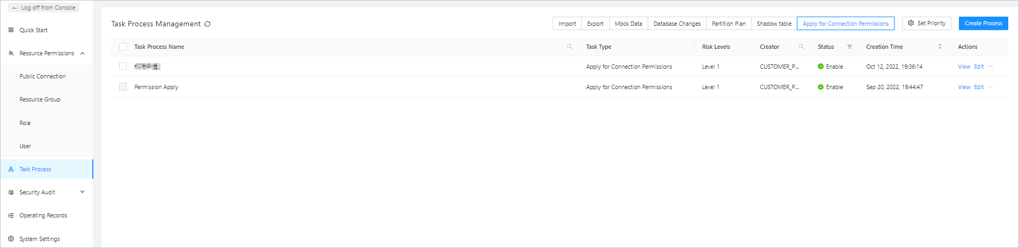Search by Task Process Name column icon

click(569, 47)
